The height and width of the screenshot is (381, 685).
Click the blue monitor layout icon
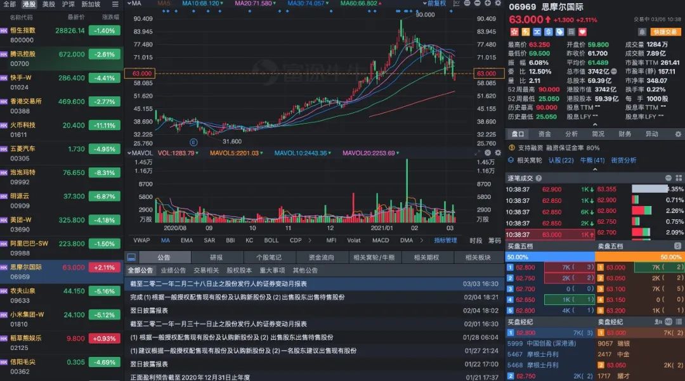point(131,257)
